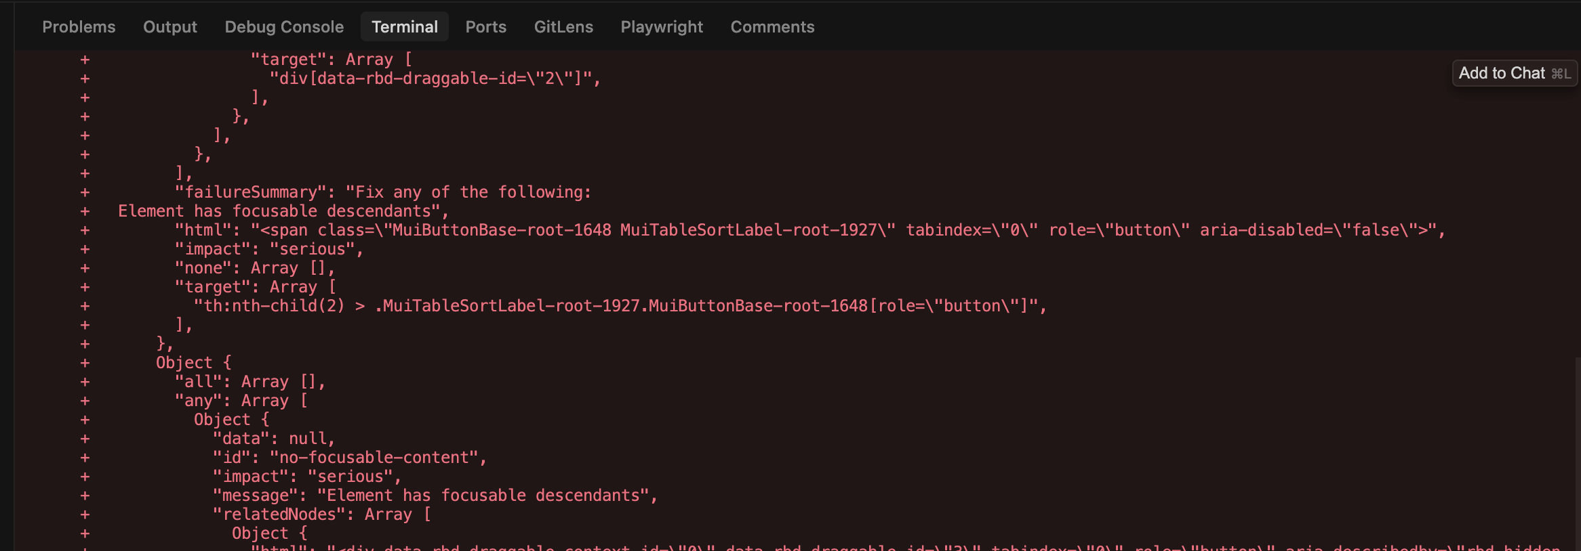Click the "relatedNodes": Array line
The width and height of the screenshot is (1581, 551).
coord(321,514)
